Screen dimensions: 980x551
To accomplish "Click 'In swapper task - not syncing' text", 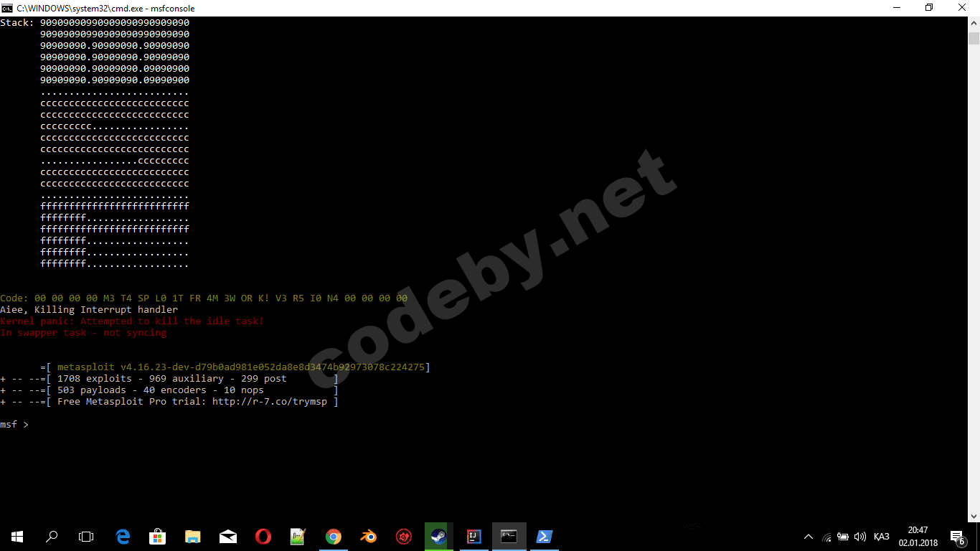I will (x=83, y=332).
